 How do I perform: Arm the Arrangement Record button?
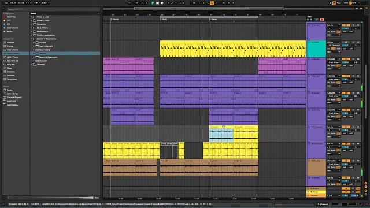tap(162, 3)
